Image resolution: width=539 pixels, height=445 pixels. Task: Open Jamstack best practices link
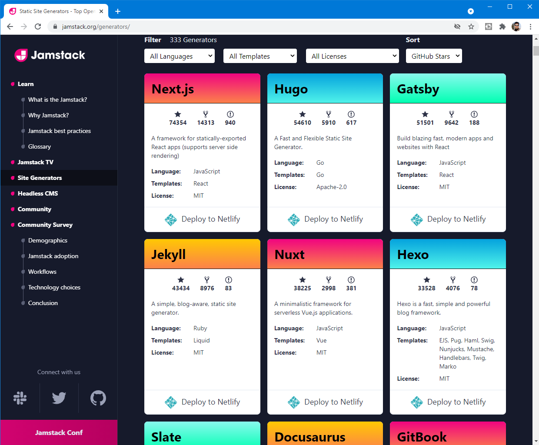coord(60,131)
